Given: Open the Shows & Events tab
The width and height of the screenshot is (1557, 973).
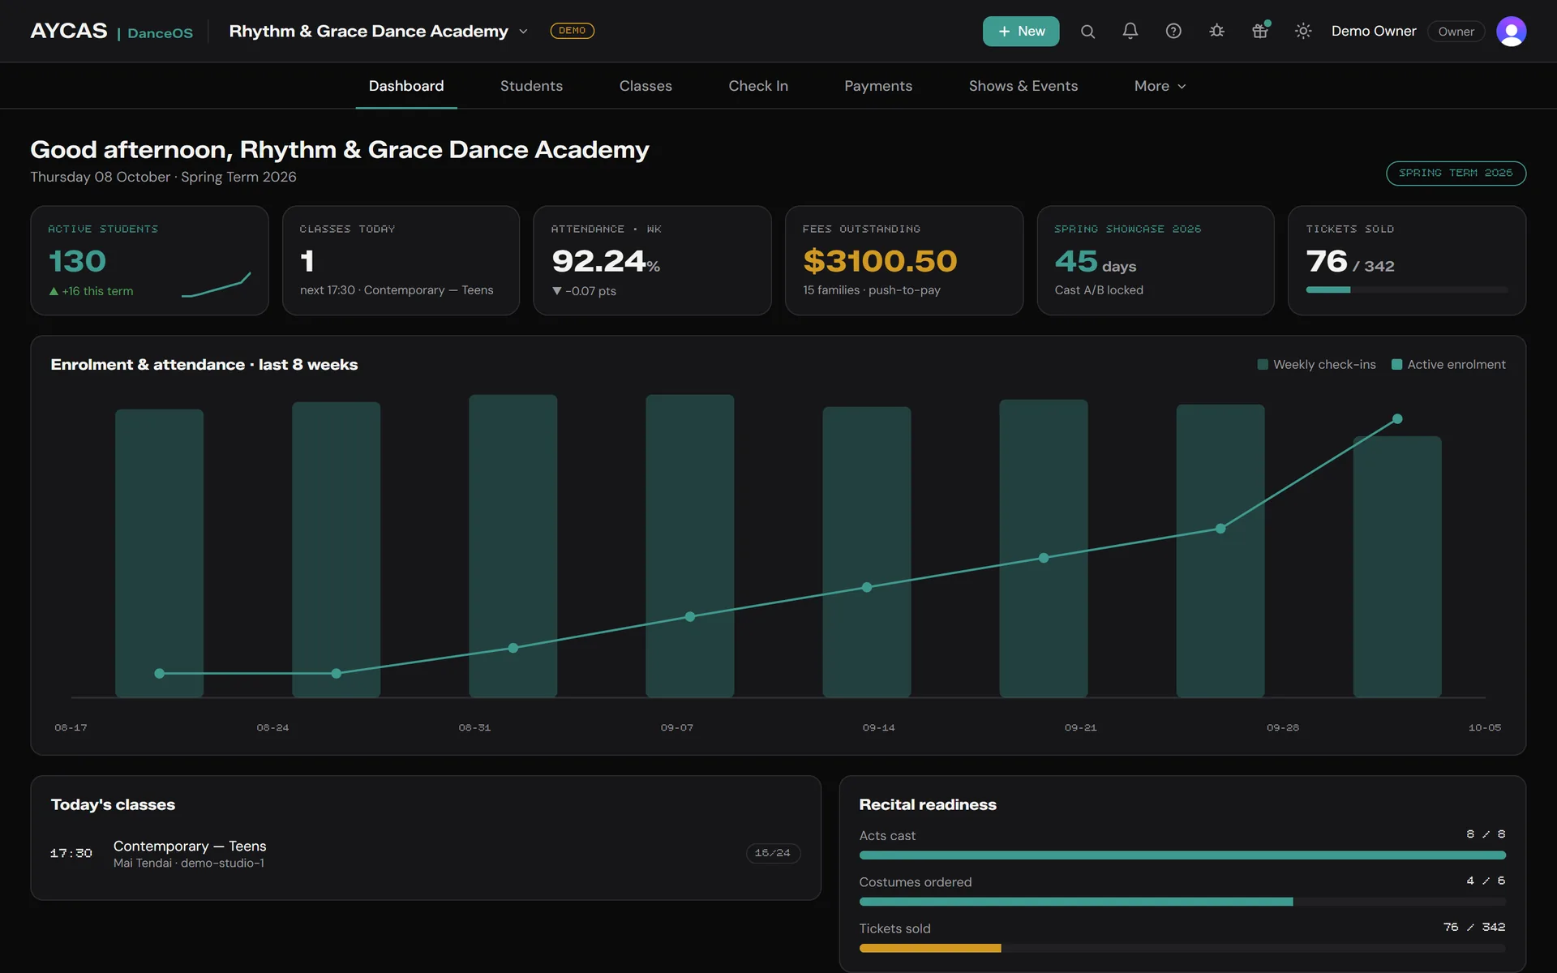Looking at the screenshot, I should pyautogui.click(x=1023, y=86).
